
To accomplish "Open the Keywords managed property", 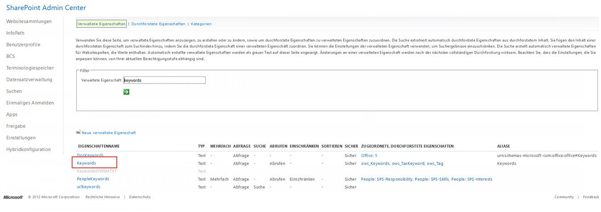I will coord(86,163).
